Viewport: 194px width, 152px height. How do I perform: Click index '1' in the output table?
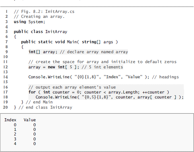pyautogui.click(x=15, y=130)
